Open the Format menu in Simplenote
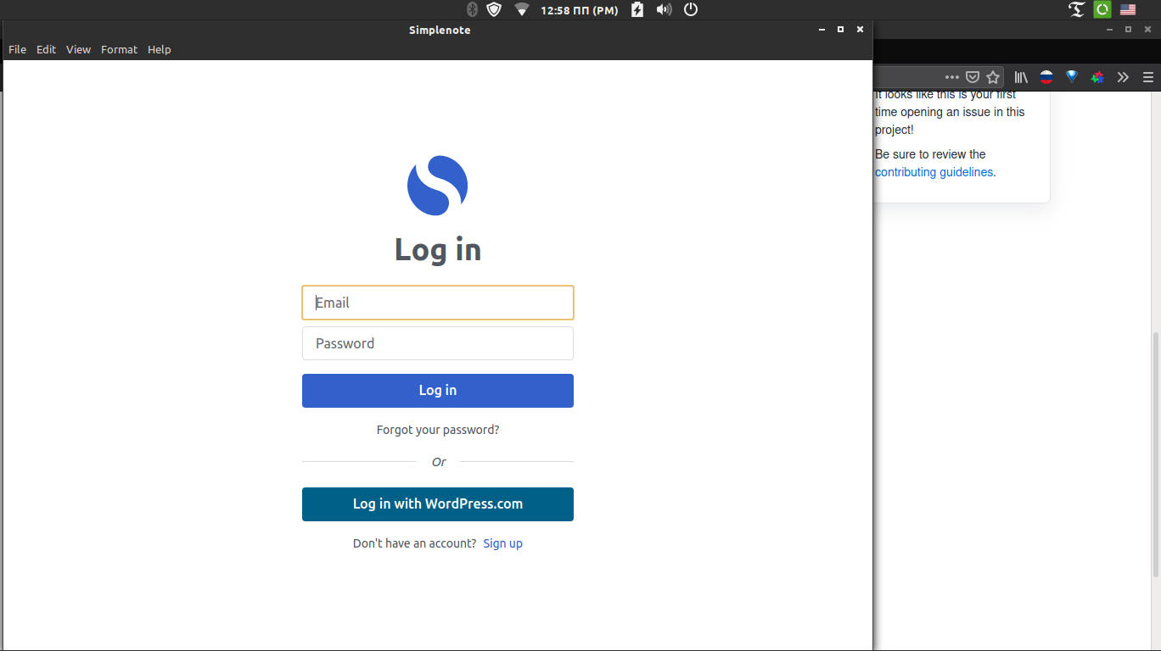This screenshot has width=1161, height=651. click(x=119, y=49)
